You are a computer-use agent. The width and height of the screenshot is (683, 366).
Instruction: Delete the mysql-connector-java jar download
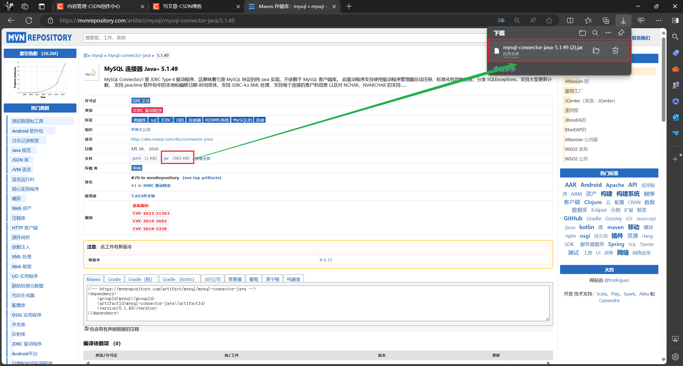pyautogui.click(x=615, y=51)
